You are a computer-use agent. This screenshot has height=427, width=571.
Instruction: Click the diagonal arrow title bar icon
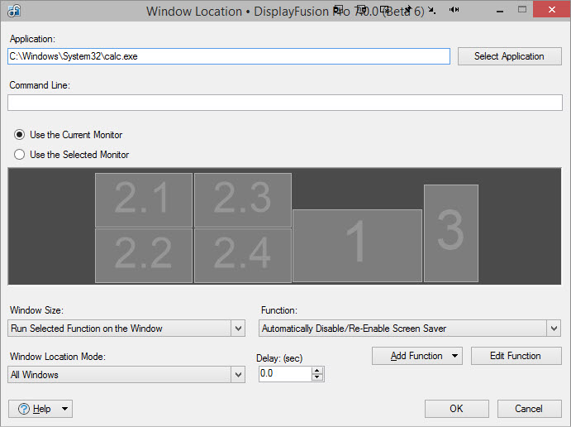pos(431,11)
